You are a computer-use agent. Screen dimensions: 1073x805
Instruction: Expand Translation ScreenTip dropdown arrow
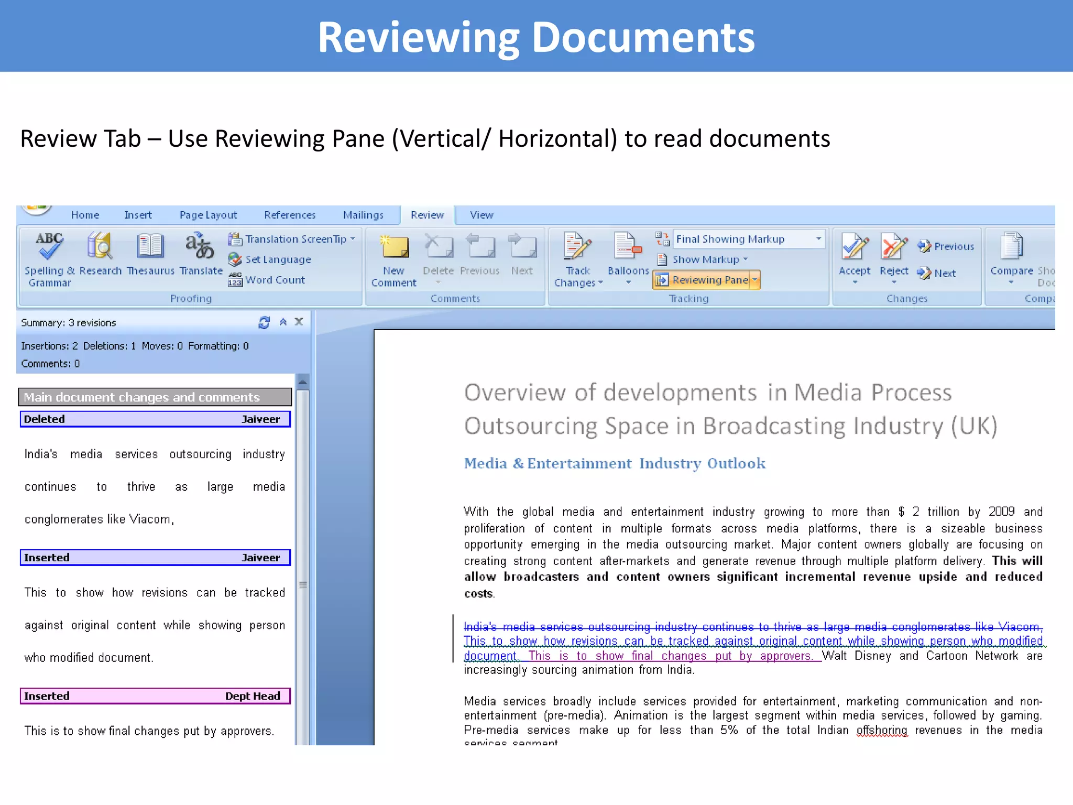coord(353,239)
